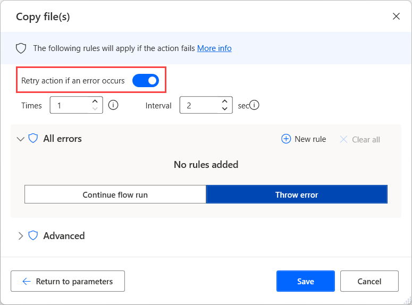
Task: Show info tooltip next to Times field
Action: click(x=113, y=105)
